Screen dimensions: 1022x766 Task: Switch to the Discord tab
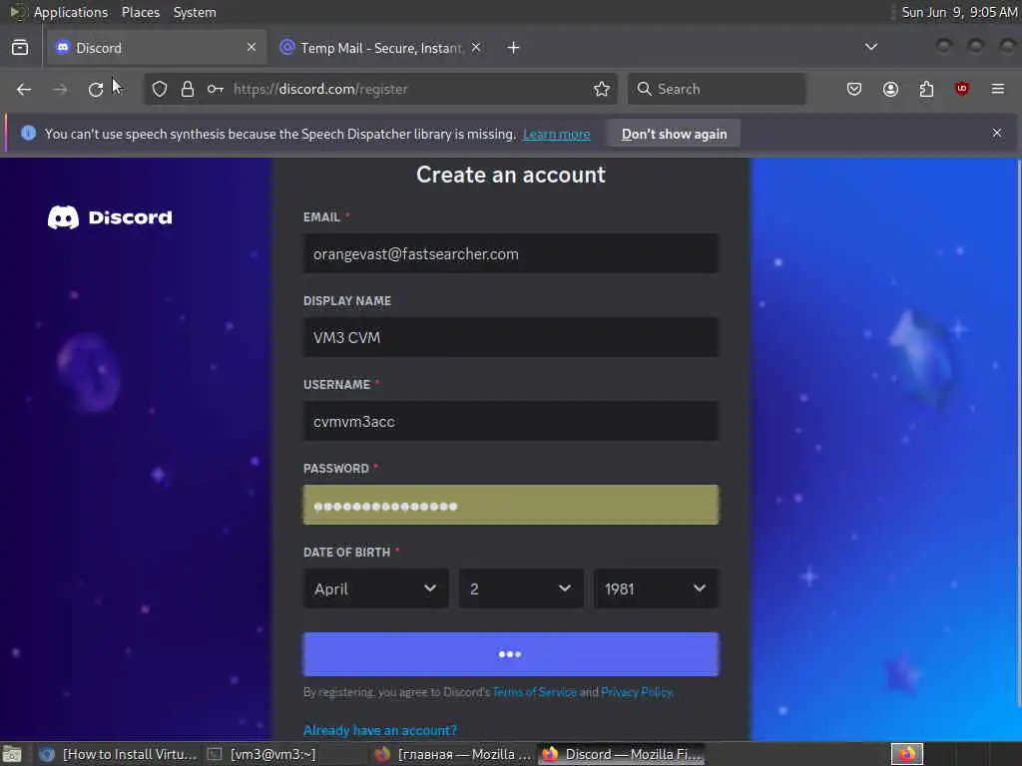click(x=157, y=48)
